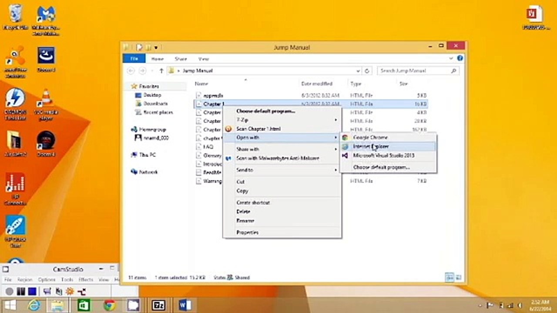Open the File tab in Explorer
The width and height of the screenshot is (557, 313).
134,59
